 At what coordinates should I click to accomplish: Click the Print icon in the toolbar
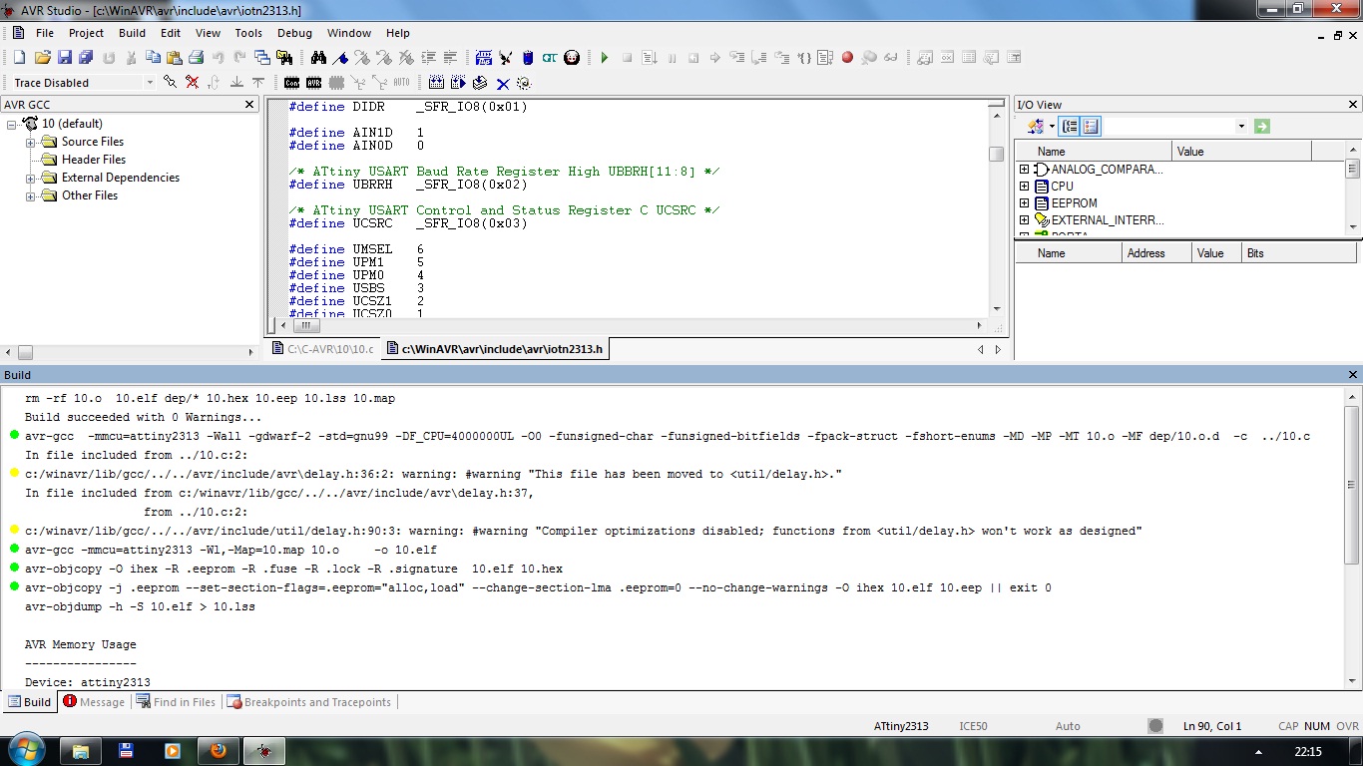pyautogui.click(x=197, y=58)
